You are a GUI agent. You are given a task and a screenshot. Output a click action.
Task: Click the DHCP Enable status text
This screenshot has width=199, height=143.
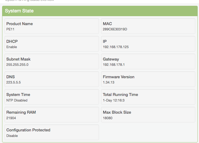[12, 47]
